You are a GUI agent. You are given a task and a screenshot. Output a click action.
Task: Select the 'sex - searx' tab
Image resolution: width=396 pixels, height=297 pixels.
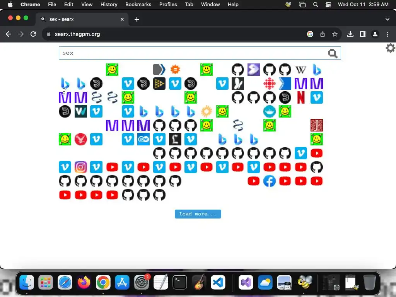coord(82,19)
